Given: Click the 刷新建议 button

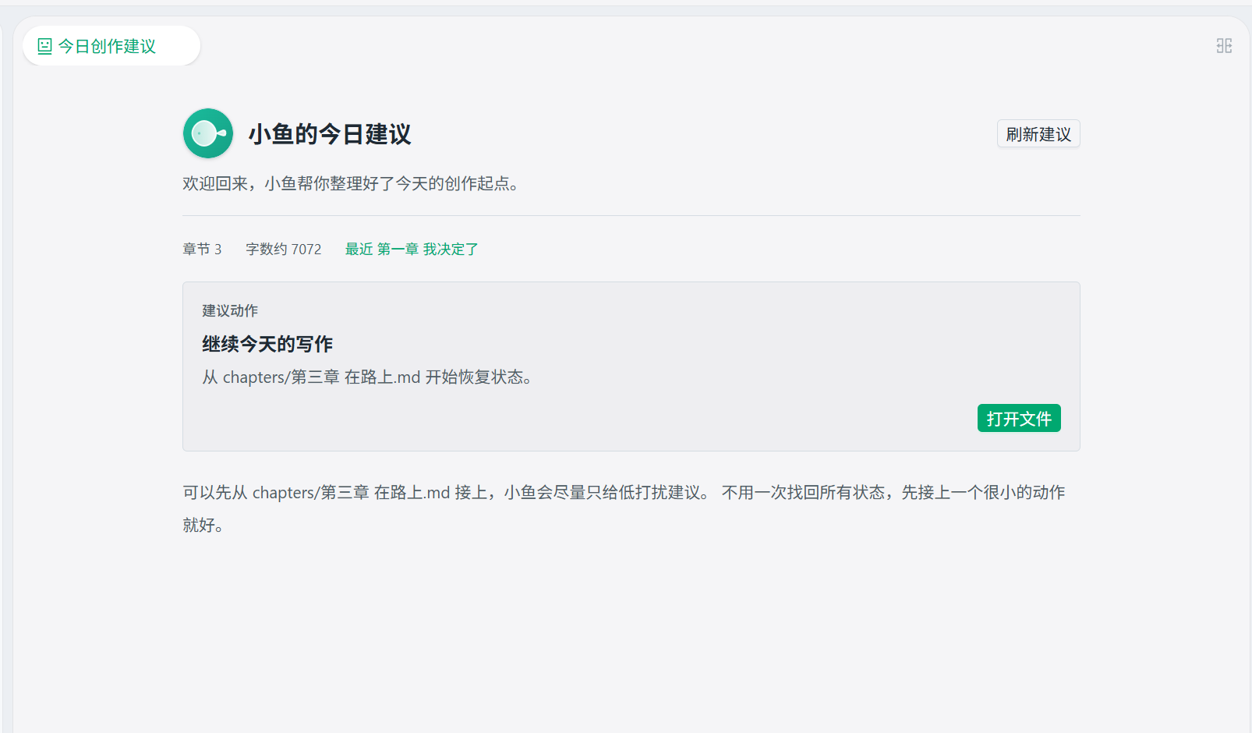Looking at the screenshot, I should (x=1038, y=134).
